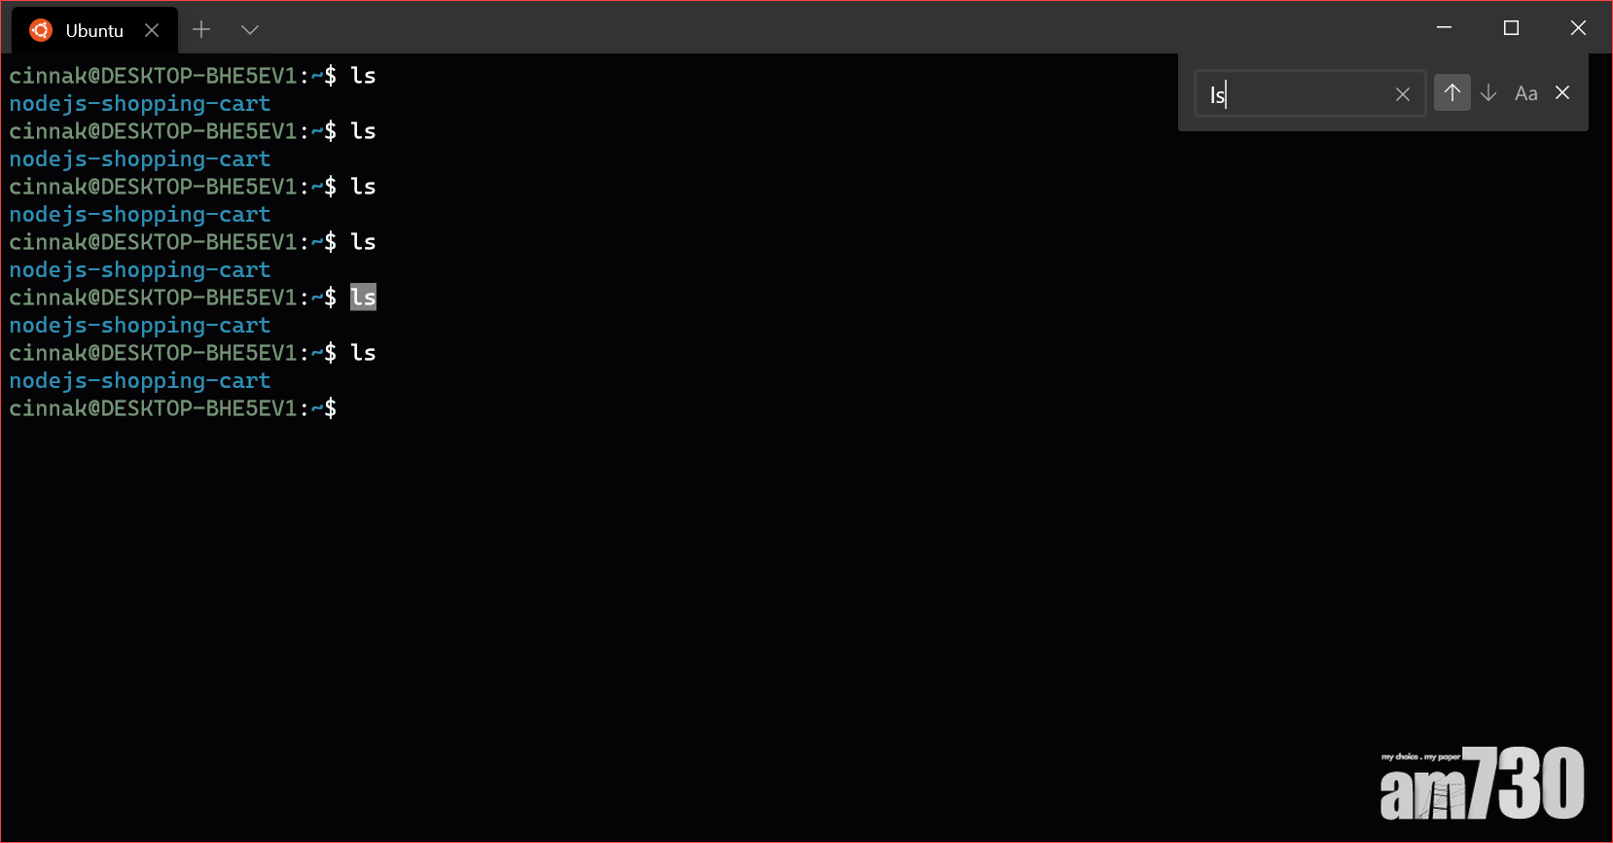Open new tab with plus icon
This screenshot has height=843, width=1613.
[x=201, y=30]
